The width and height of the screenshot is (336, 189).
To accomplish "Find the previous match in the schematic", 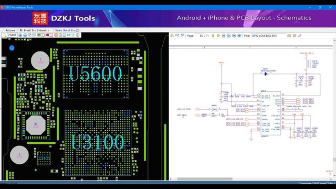I will pyautogui.click(x=289, y=36).
